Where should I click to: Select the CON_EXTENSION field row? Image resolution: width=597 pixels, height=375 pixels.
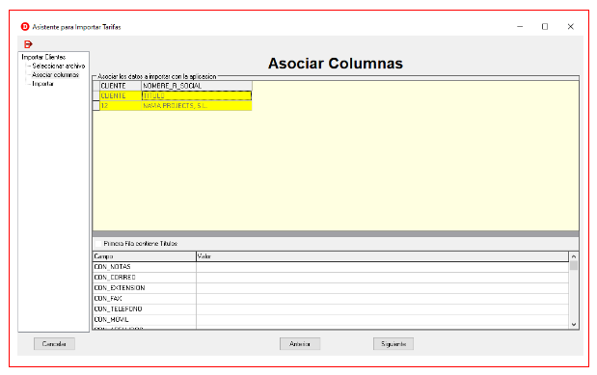pyautogui.click(x=331, y=288)
